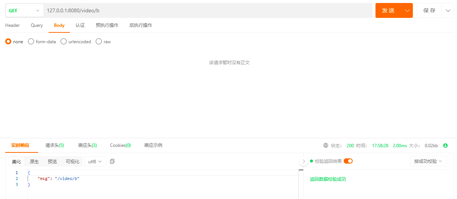Collapse the validation panel with the chevron

click(x=304, y=161)
